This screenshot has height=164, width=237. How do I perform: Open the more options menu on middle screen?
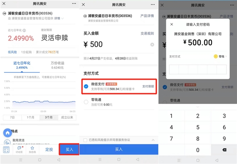tap(153, 4)
